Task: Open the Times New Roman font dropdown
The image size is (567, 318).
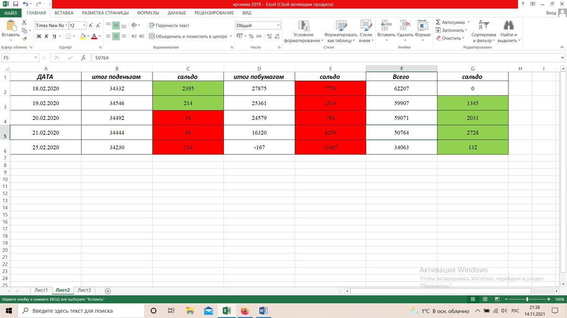Action: pos(67,25)
